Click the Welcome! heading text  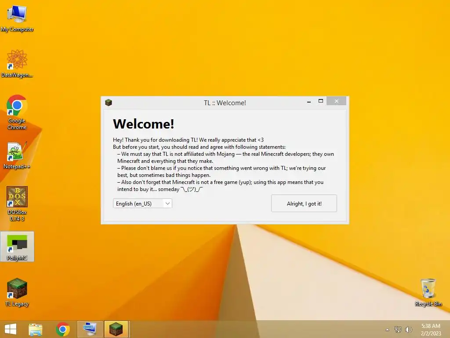coord(144,124)
